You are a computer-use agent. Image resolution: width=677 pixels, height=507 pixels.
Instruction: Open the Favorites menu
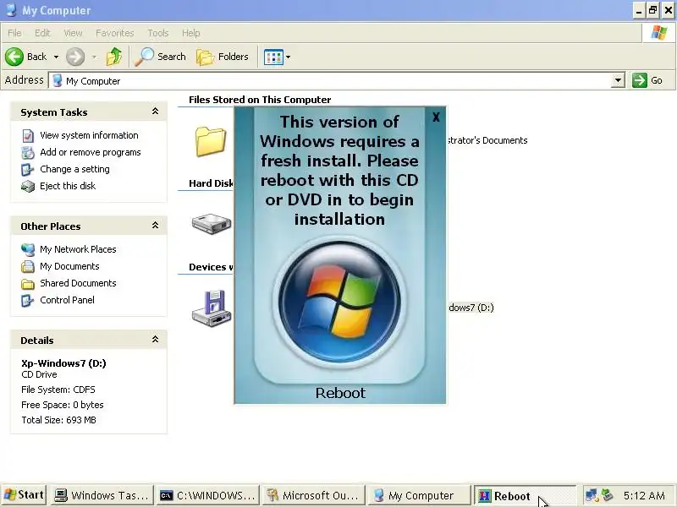coord(115,33)
